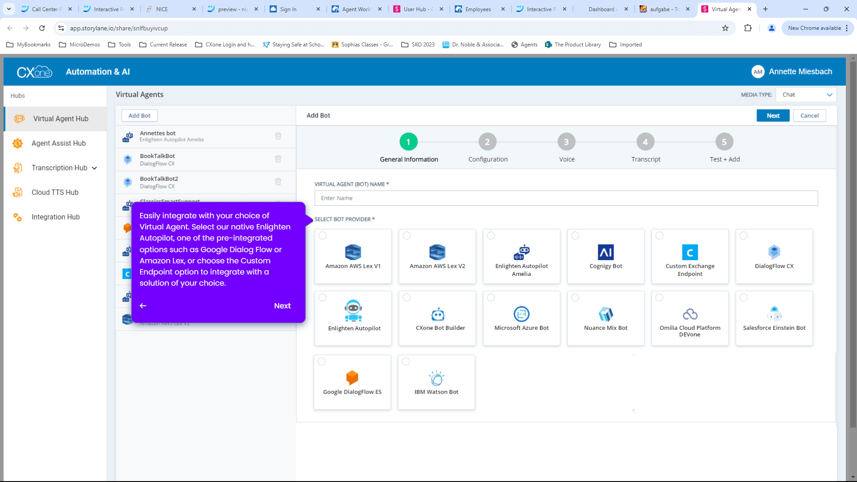Open The Product Library bookmark

tap(573, 45)
